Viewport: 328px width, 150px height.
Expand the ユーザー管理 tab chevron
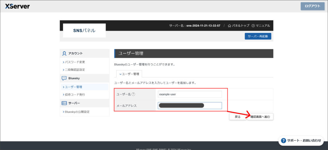point(120,74)
